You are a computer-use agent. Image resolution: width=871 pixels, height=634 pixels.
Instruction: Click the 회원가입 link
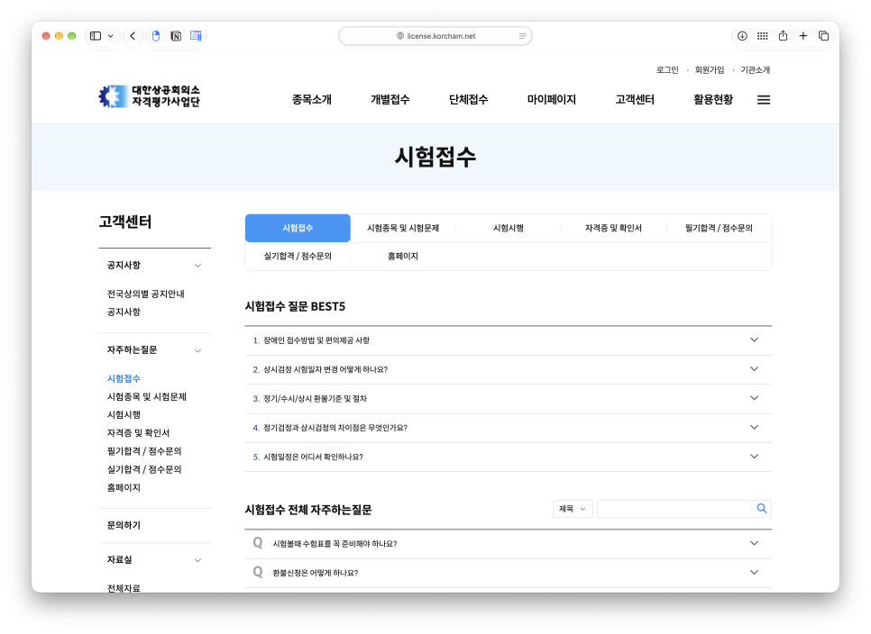click(x=710, y=70)
